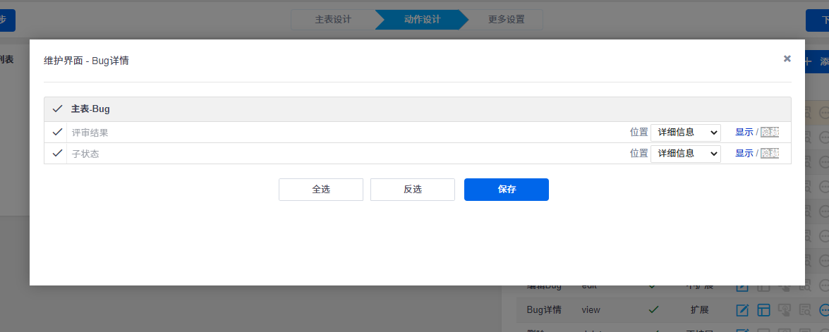Save with the 保存 button
Screen dimensions: 829x332
coord(507,190)
